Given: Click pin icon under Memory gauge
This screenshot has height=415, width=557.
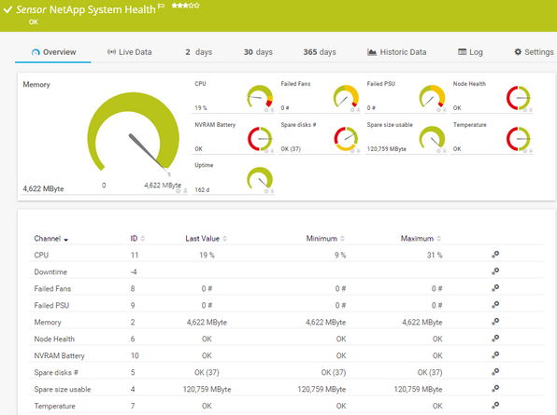Looking at the screenshot, I should pyautogui.click(x=185, y=191).
